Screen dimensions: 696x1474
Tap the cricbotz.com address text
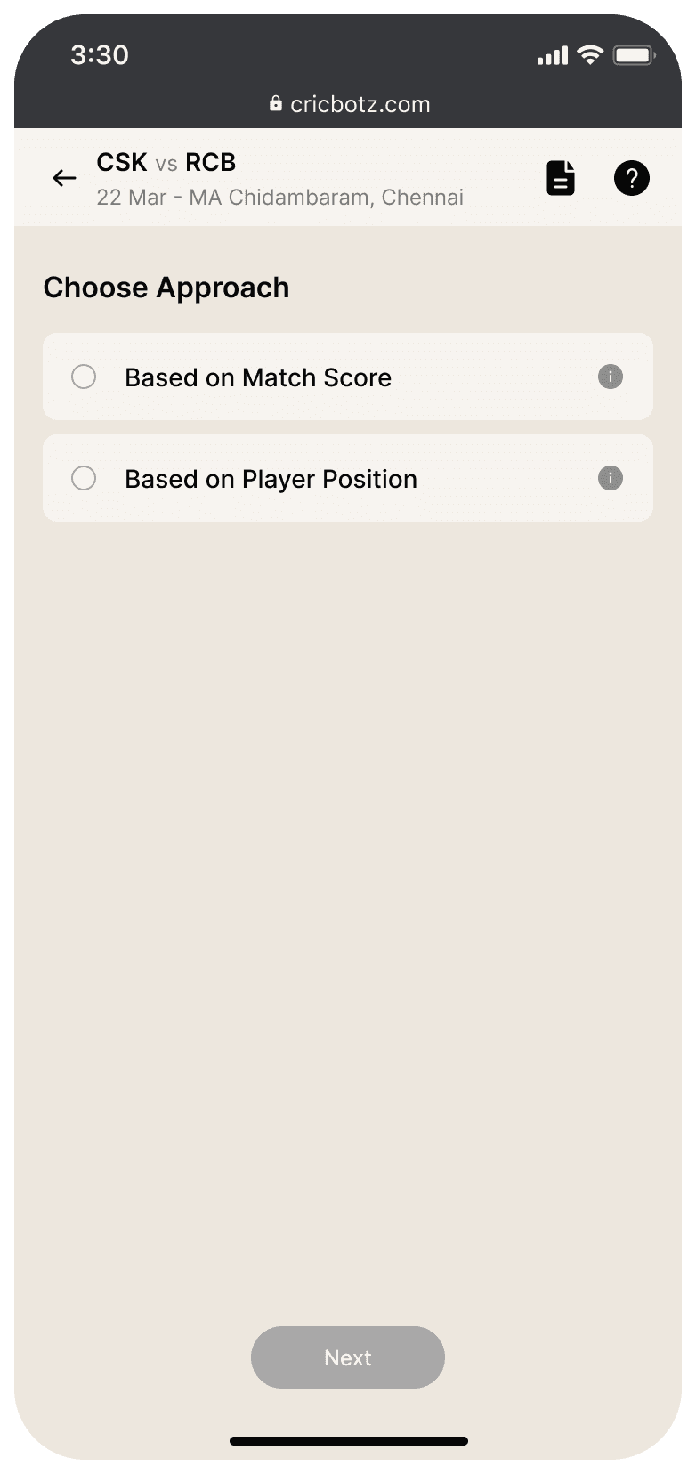click(x=360, y=104)
